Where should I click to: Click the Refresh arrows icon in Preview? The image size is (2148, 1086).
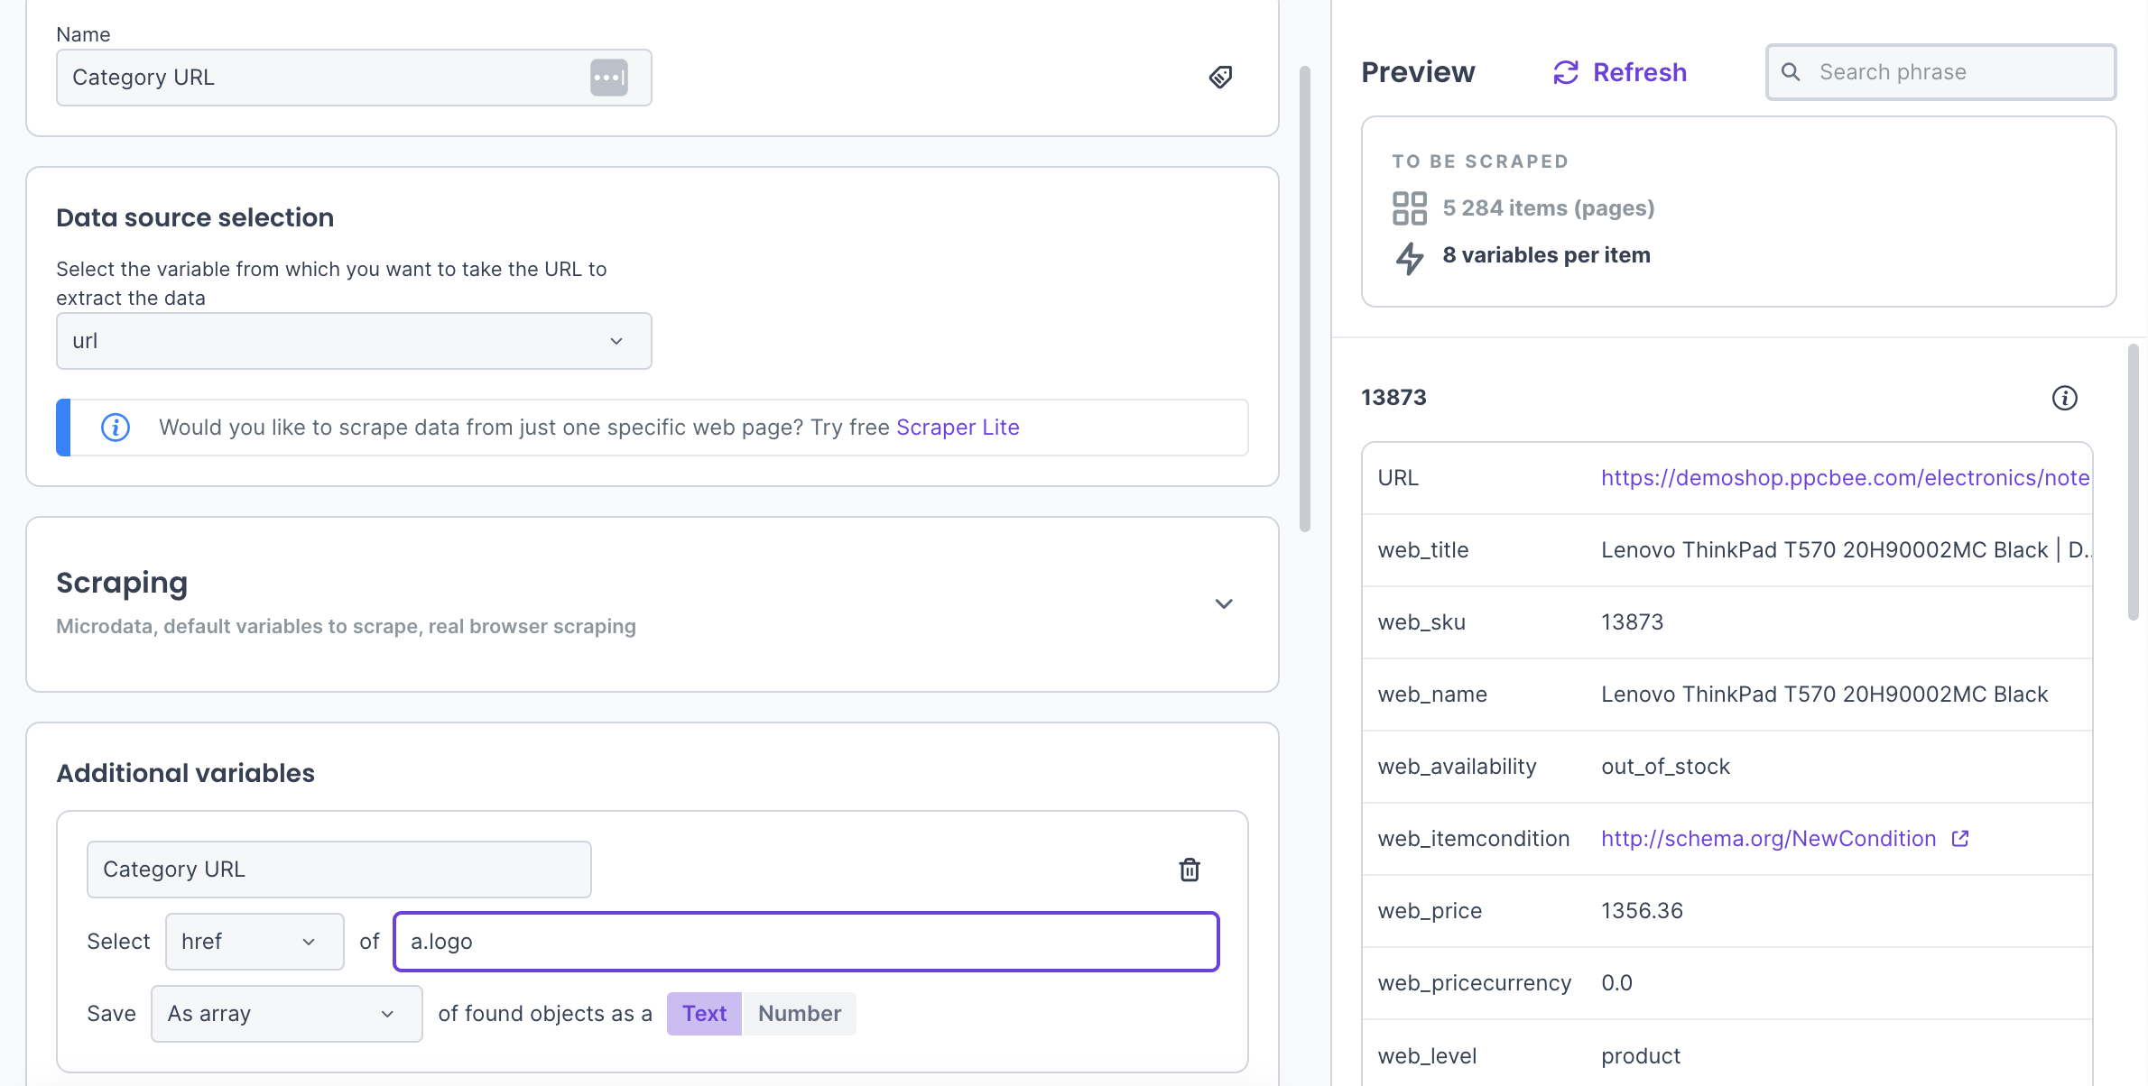[1566, 72]
